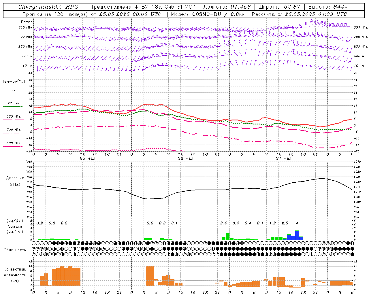Image resolution: width=369 pixels, height=295 pixels.
Task: Click the latitude value Широта: 52.87
Action: point(279,7)
